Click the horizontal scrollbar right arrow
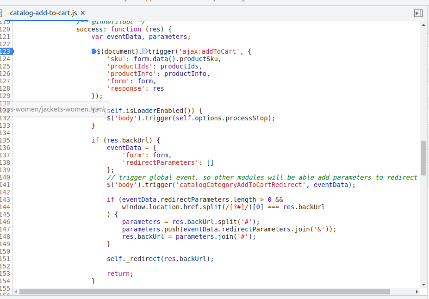 click(417, 292)
